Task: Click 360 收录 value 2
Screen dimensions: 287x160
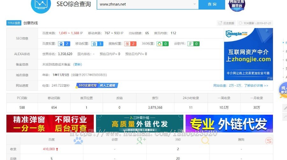Action: (x=178, y=149)
